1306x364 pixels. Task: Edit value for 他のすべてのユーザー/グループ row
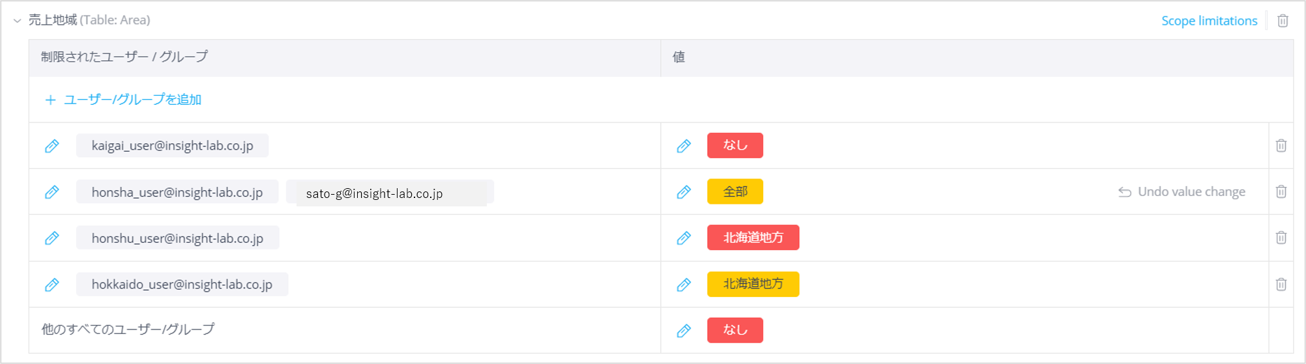[x=684, y=331]
